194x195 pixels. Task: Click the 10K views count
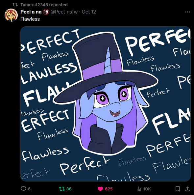147,189
